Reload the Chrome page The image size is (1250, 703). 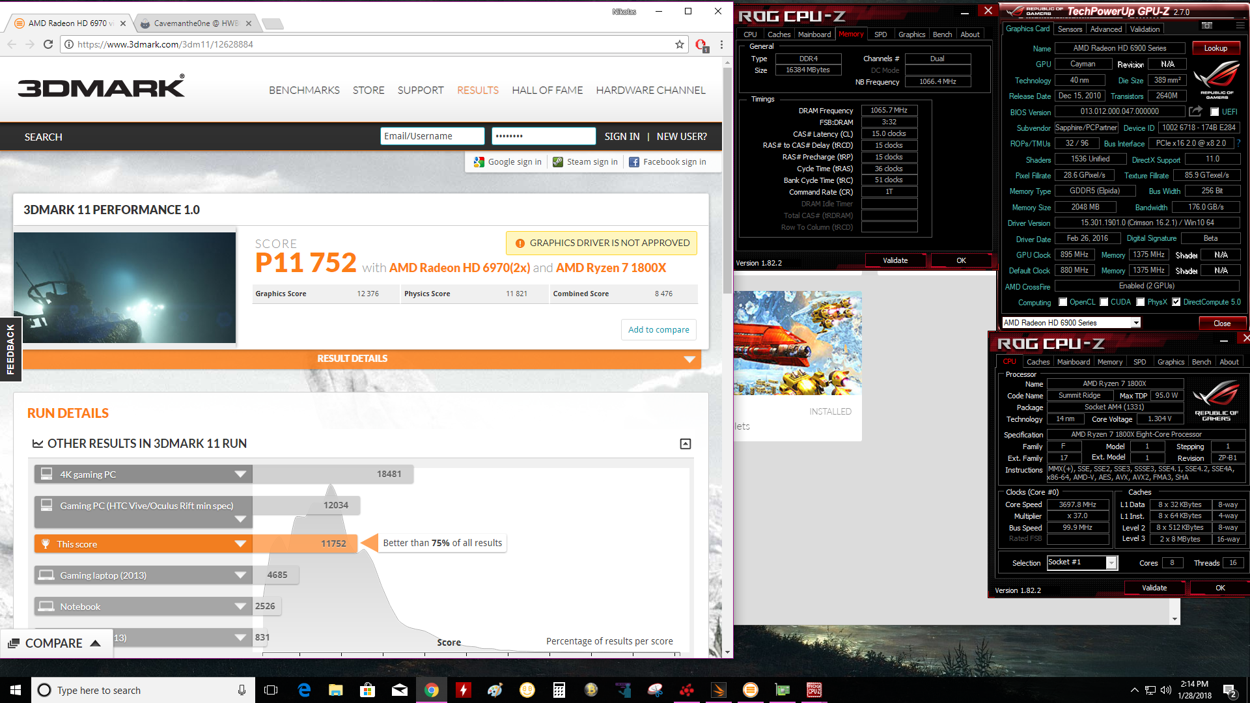click(x=48, y=44)
